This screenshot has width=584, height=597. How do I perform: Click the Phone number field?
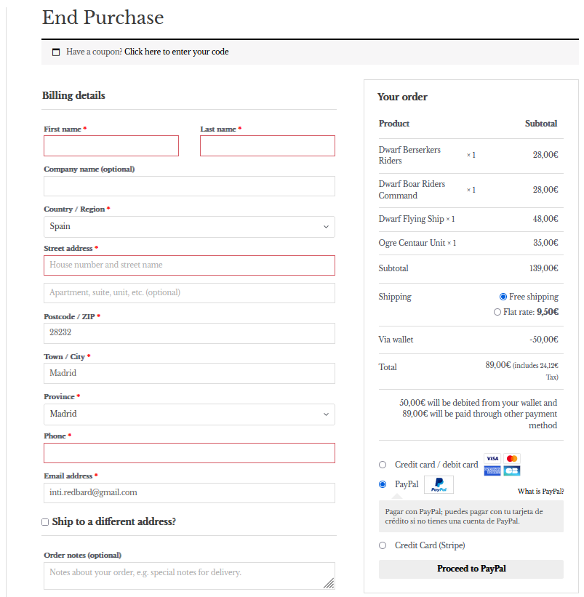click(189, 453)
